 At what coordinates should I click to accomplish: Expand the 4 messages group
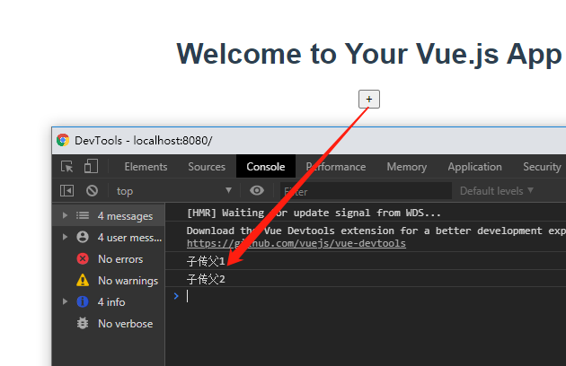65,215
